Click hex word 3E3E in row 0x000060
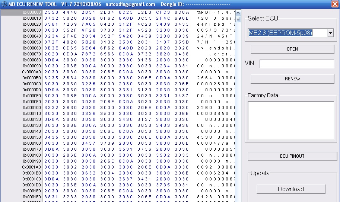340x202 pixels. click(51, 48)
